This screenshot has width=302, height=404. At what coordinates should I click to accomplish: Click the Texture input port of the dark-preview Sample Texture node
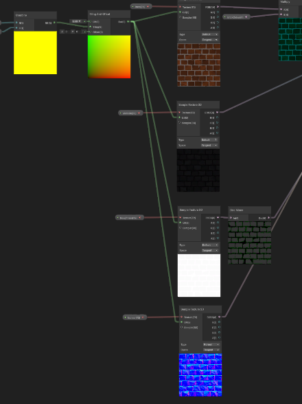(179, 113)
